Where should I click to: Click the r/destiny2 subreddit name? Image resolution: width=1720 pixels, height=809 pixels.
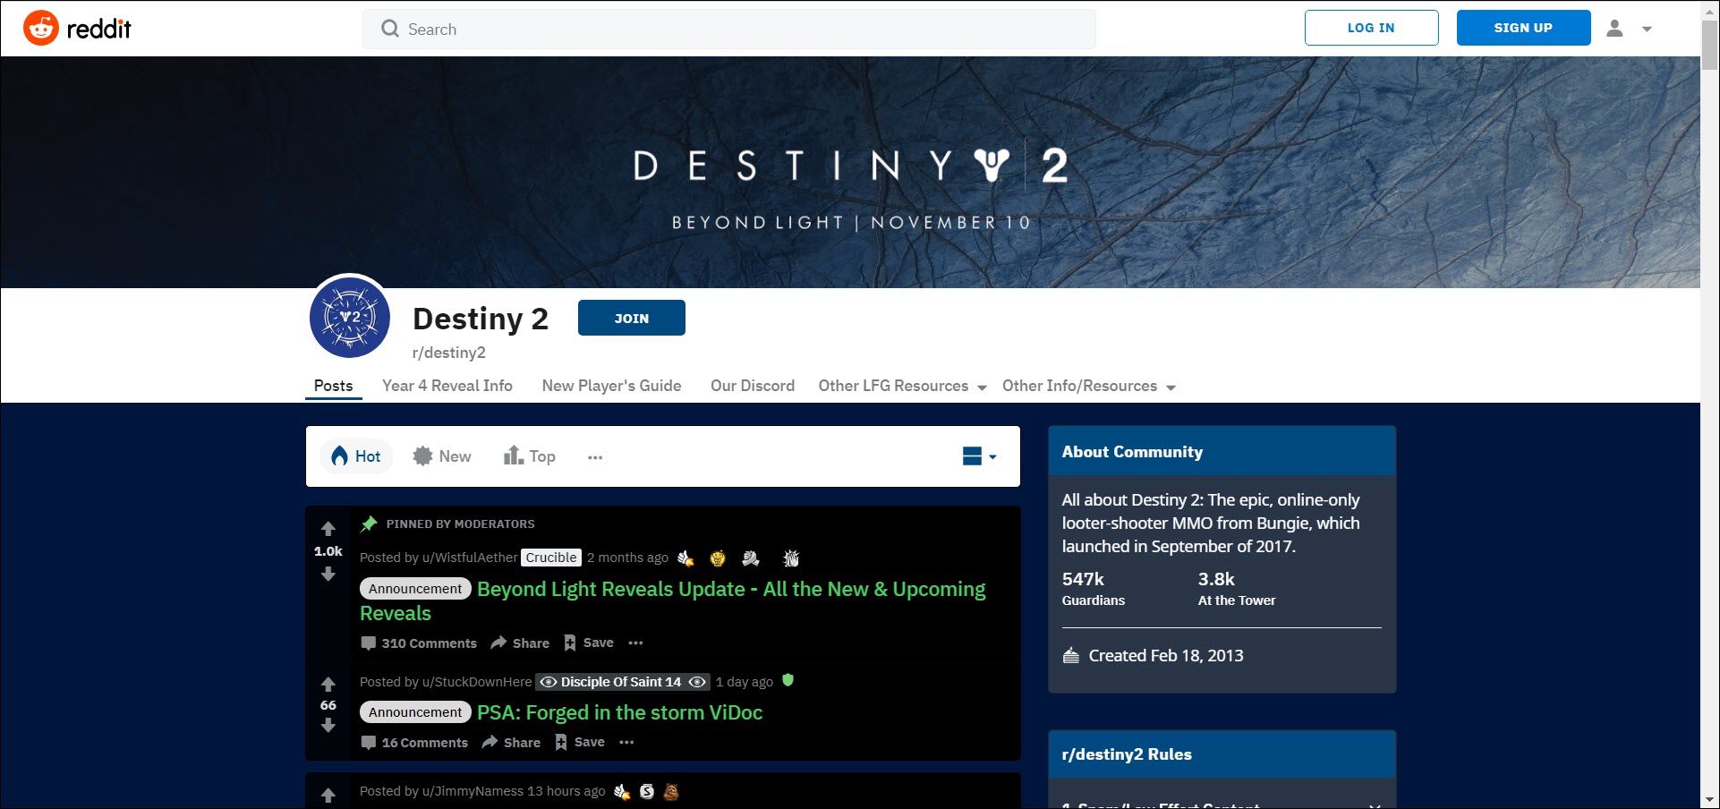(x=449, y=353)
